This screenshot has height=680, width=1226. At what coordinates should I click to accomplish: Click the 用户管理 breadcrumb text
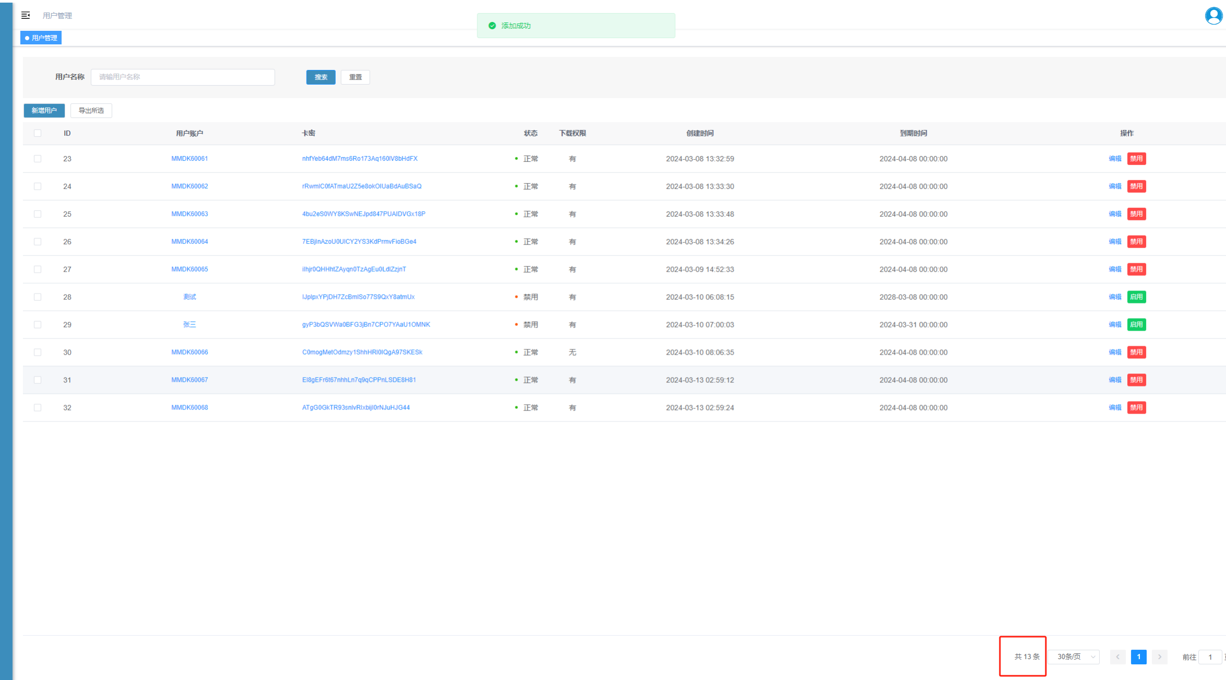click(x=57, y=16)
